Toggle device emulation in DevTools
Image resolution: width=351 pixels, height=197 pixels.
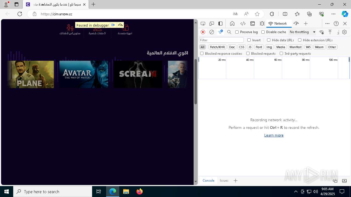tap(212, 24)
